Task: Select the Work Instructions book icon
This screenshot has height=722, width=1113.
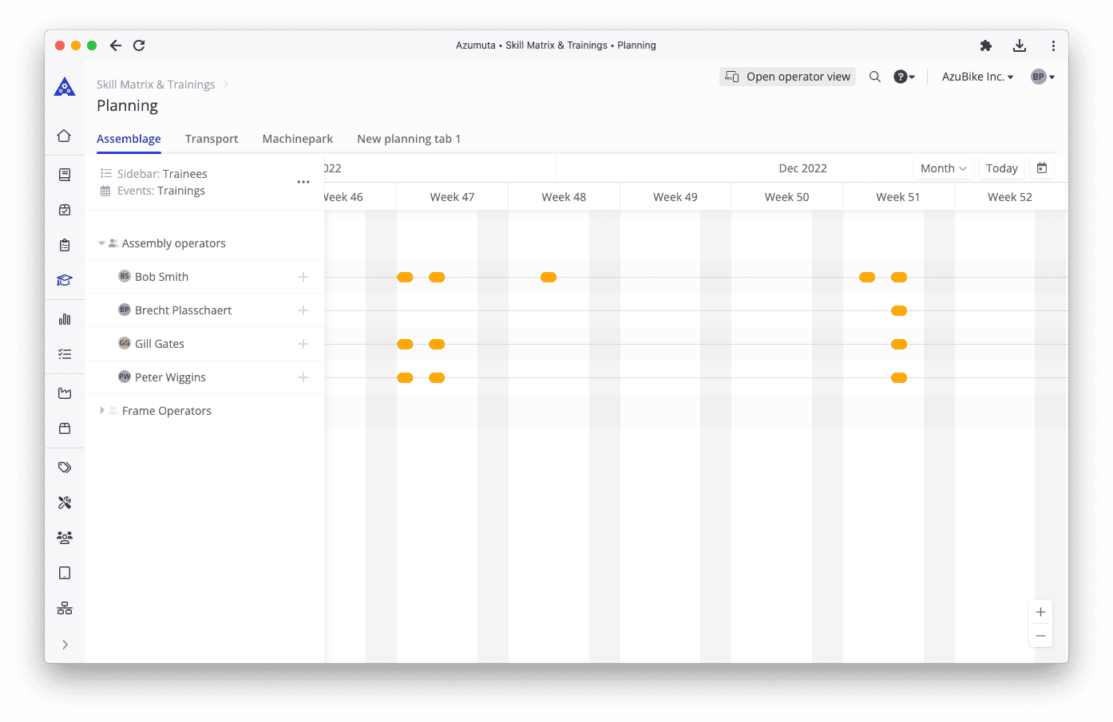Action: 64,175
